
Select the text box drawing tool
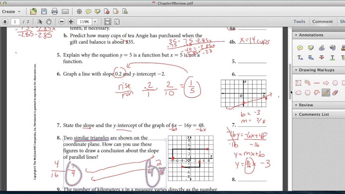click(298, 83)
